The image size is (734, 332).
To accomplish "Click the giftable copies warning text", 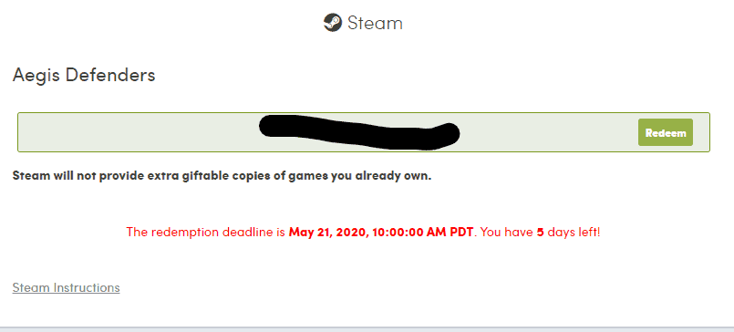I will [222, 177].
